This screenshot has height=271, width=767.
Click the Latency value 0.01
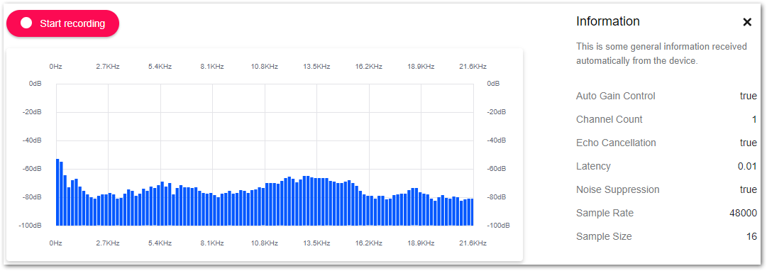pyautogui.click(x=747, y=166)
